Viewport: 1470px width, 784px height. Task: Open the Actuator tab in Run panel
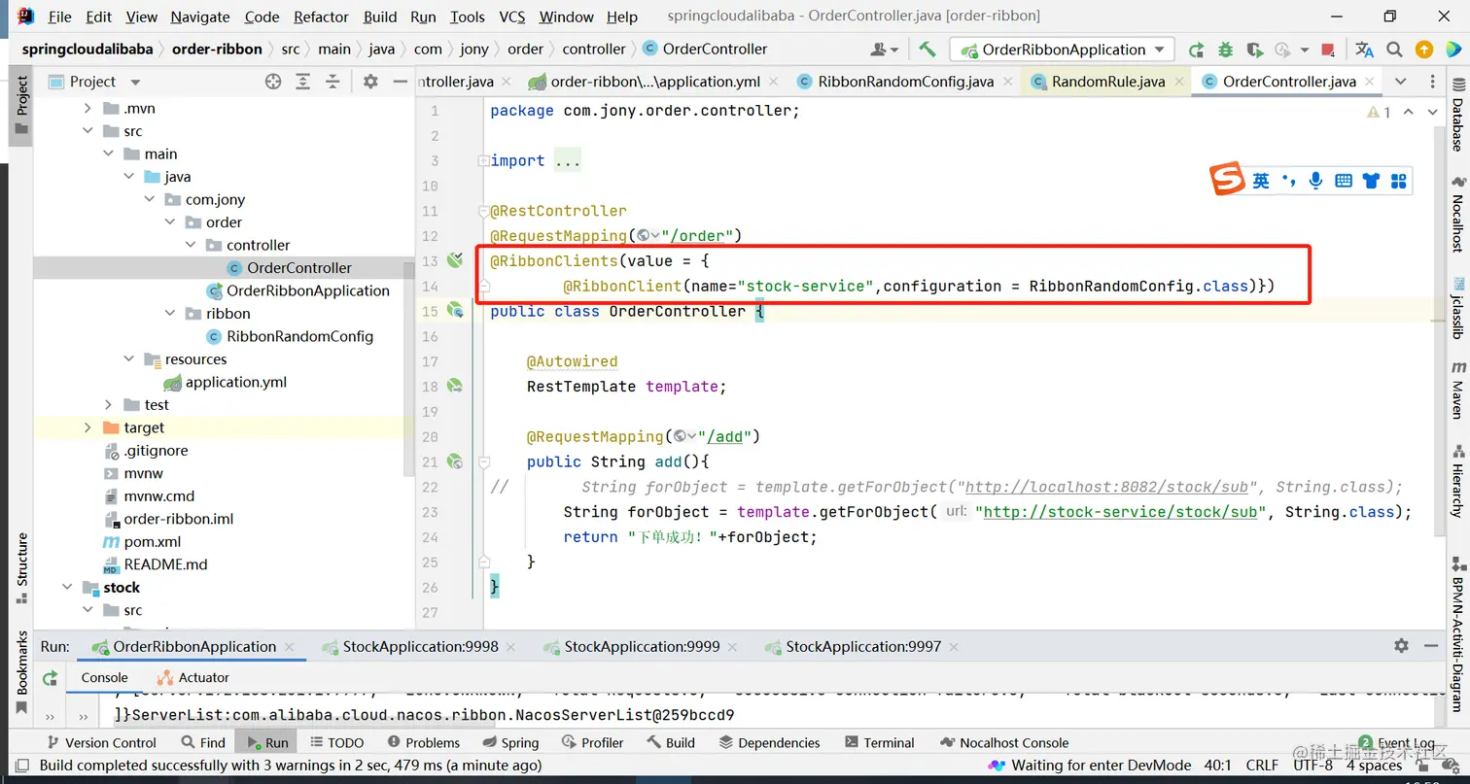192,678
